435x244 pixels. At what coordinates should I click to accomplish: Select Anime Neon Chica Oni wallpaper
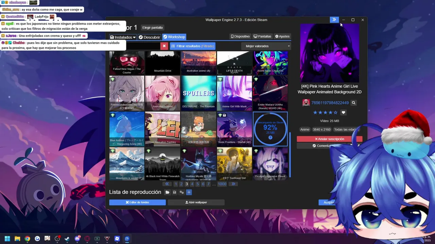[270, 63]
